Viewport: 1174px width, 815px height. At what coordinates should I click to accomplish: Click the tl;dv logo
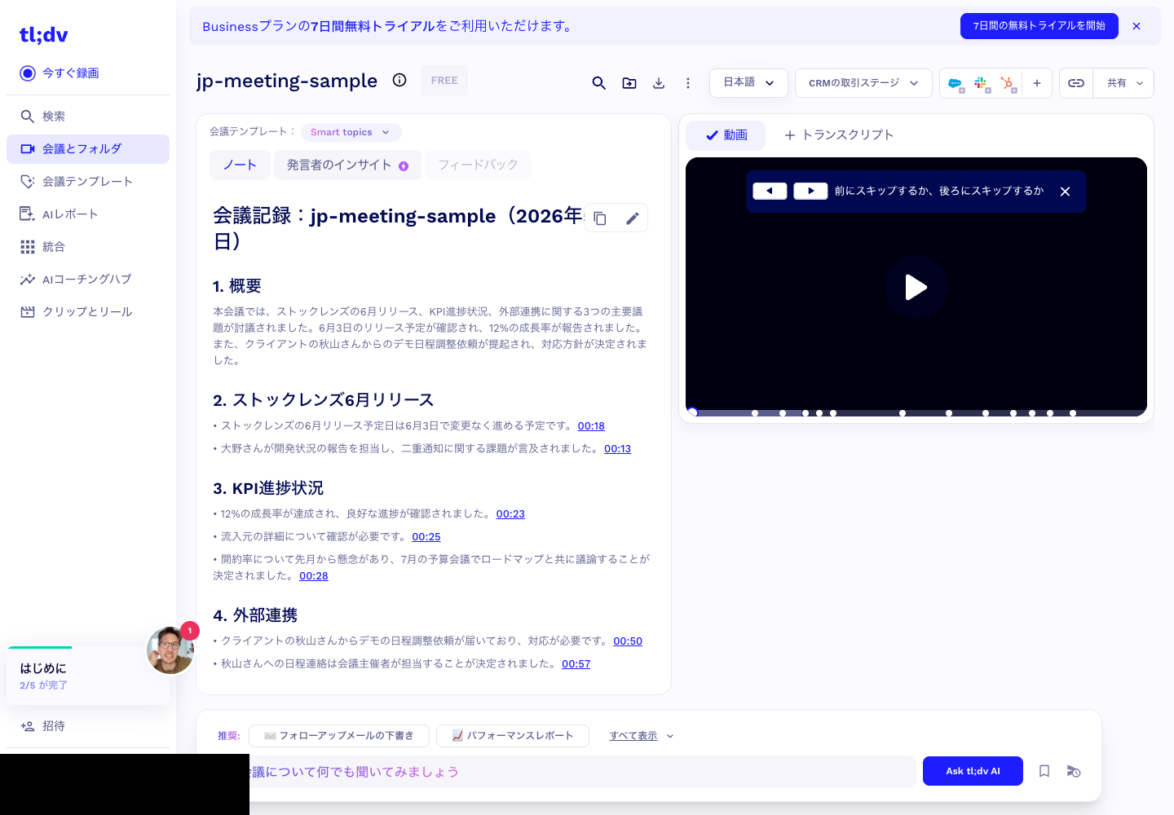pyautogui.click(x=43, y=35)
